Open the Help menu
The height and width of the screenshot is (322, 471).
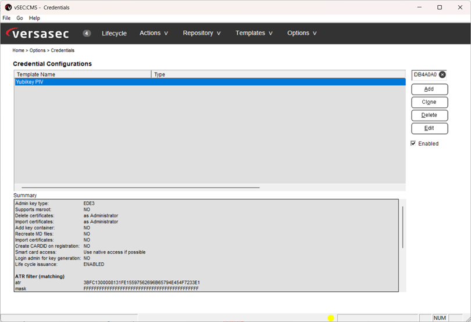34,18
